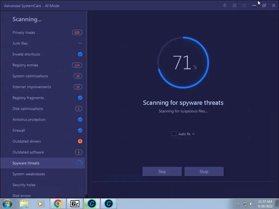Viewport: 279px width, 209px height.
Task: Click the Spyware threats loading spinner
Action: tap(79, 163)
